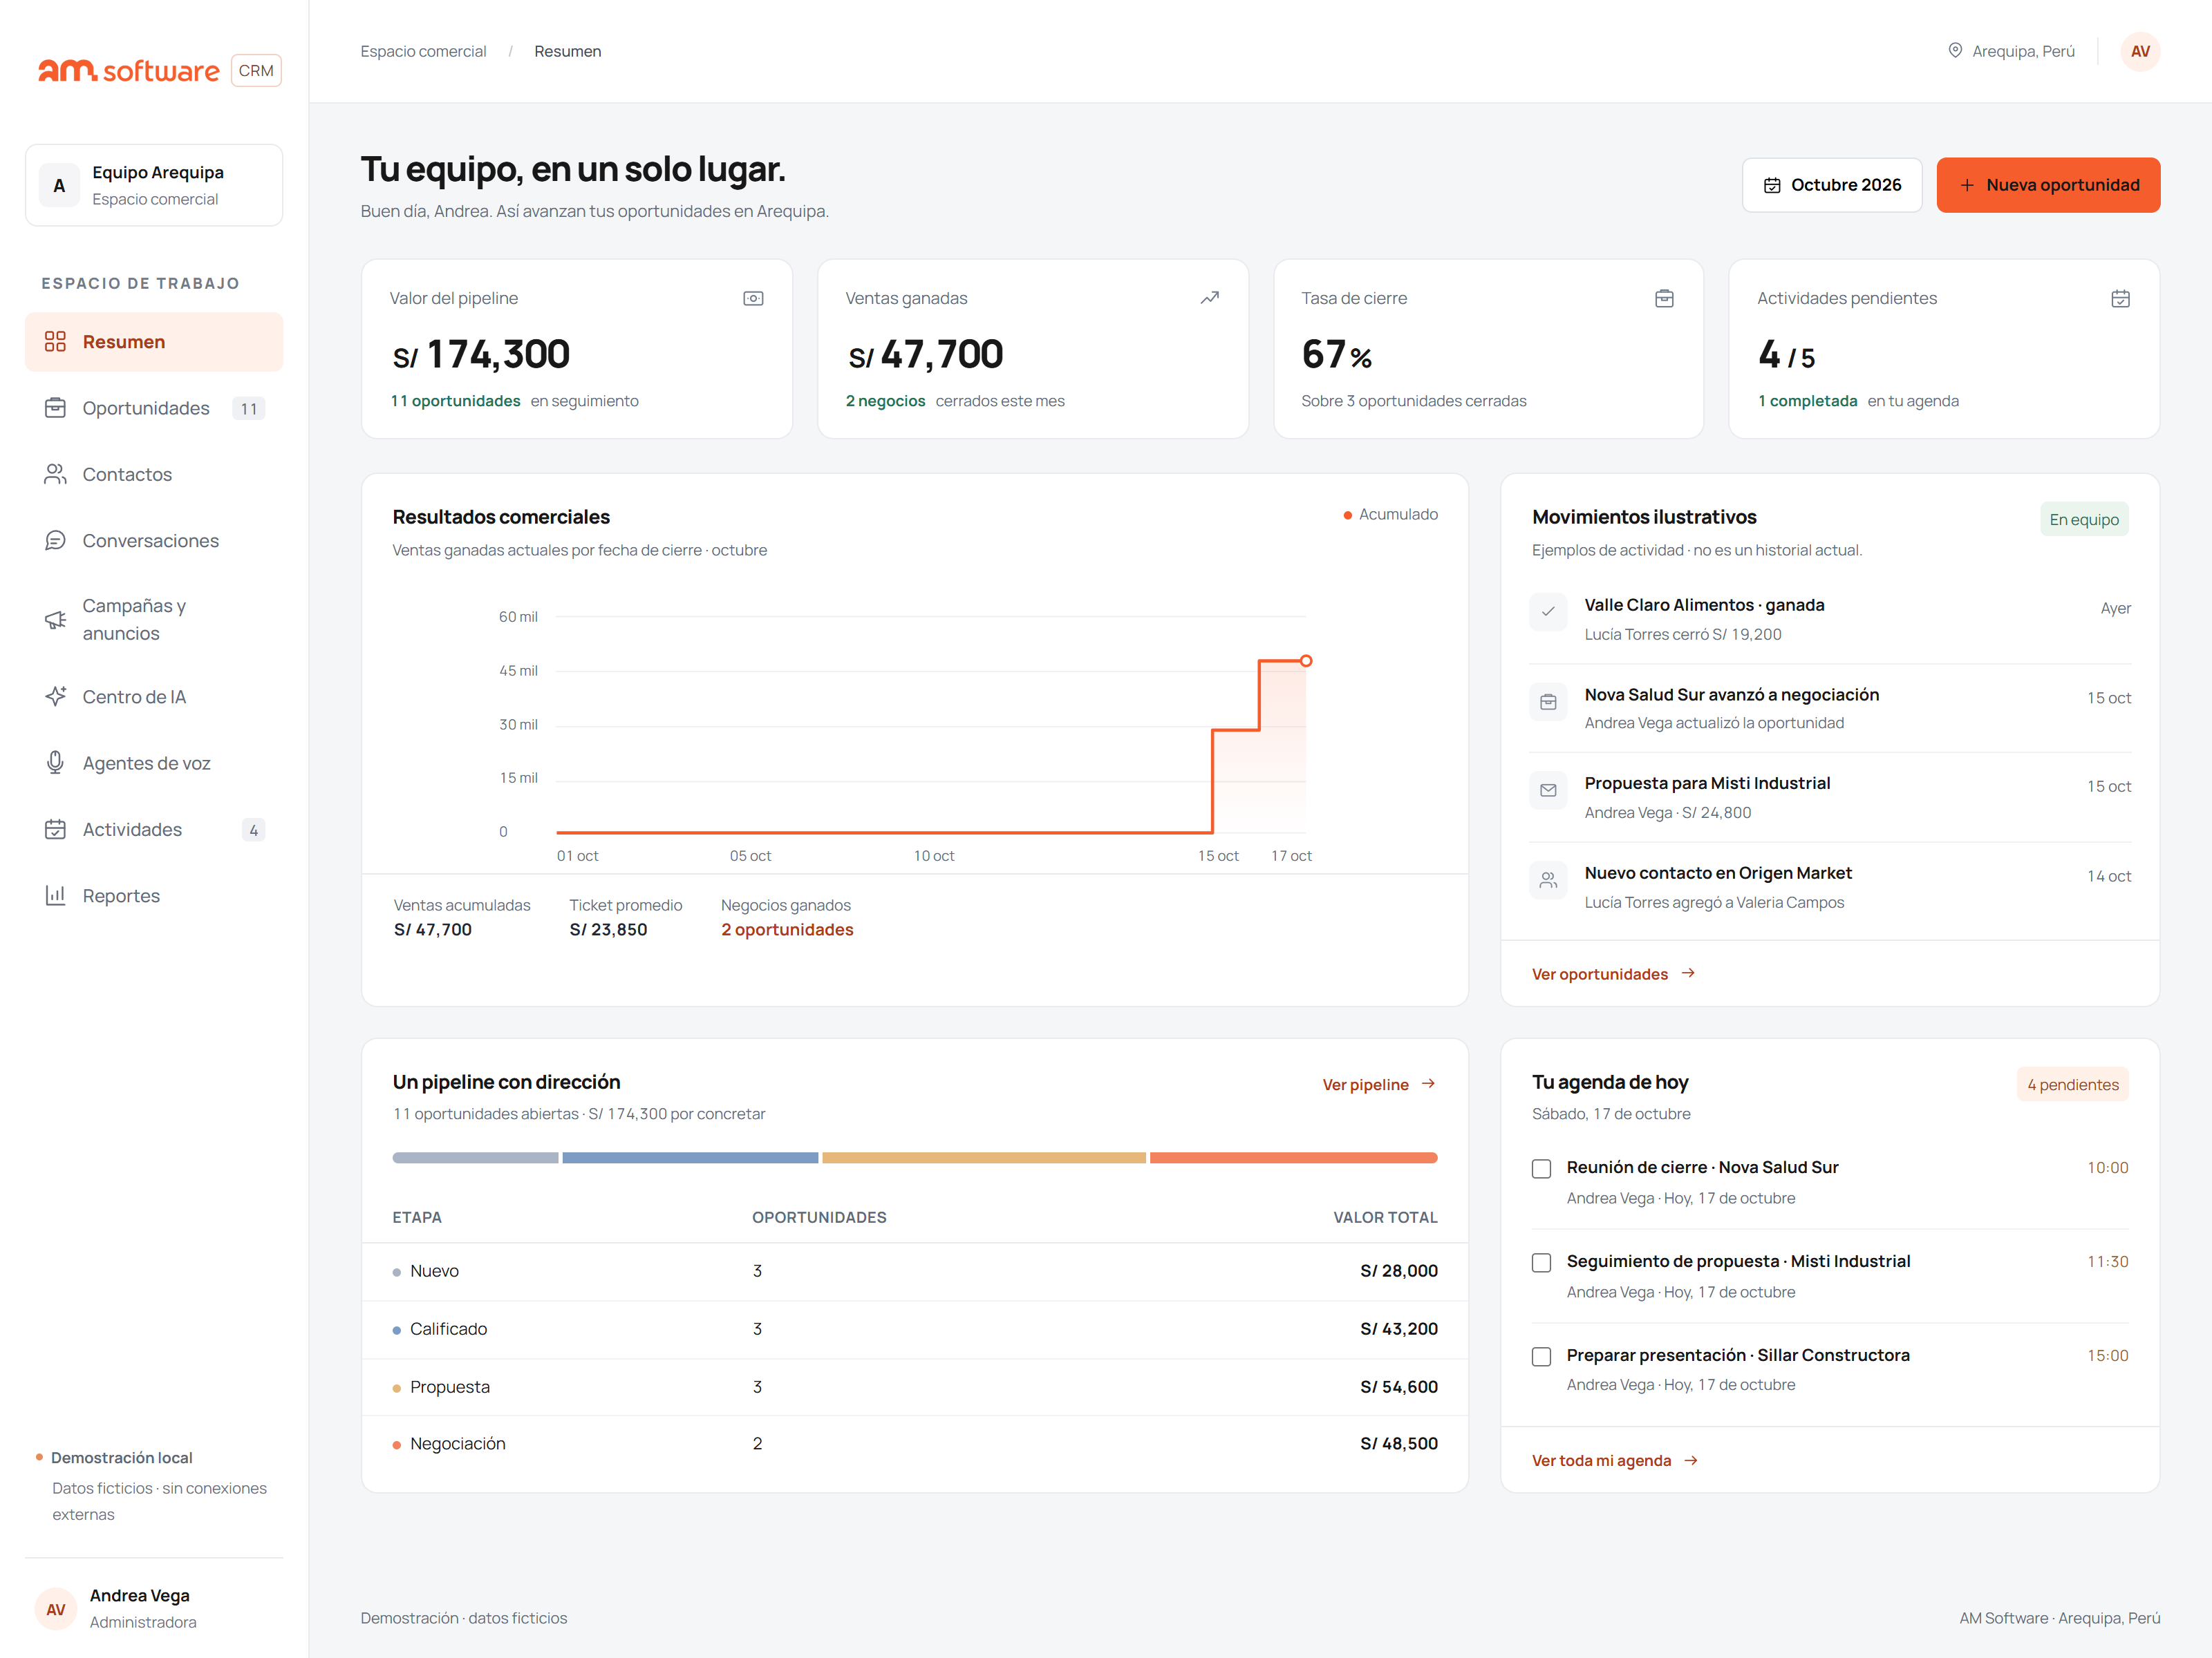Check Seguimiento de propuesta Misti Industrial task
Image resolution: width=2212 pixels, height=1658 pixels.
(1541, 1262)
